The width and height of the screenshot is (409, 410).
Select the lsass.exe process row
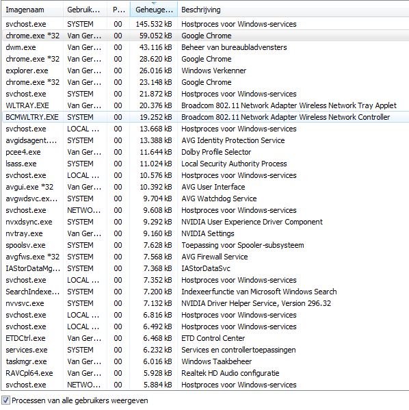tap(205, 164)
